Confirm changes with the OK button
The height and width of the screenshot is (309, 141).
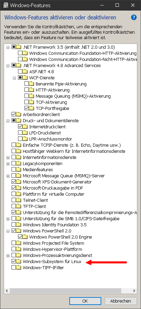[x=85, y=301]
